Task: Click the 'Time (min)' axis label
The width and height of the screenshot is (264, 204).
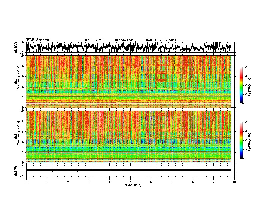Action: [x=133, y=185]
